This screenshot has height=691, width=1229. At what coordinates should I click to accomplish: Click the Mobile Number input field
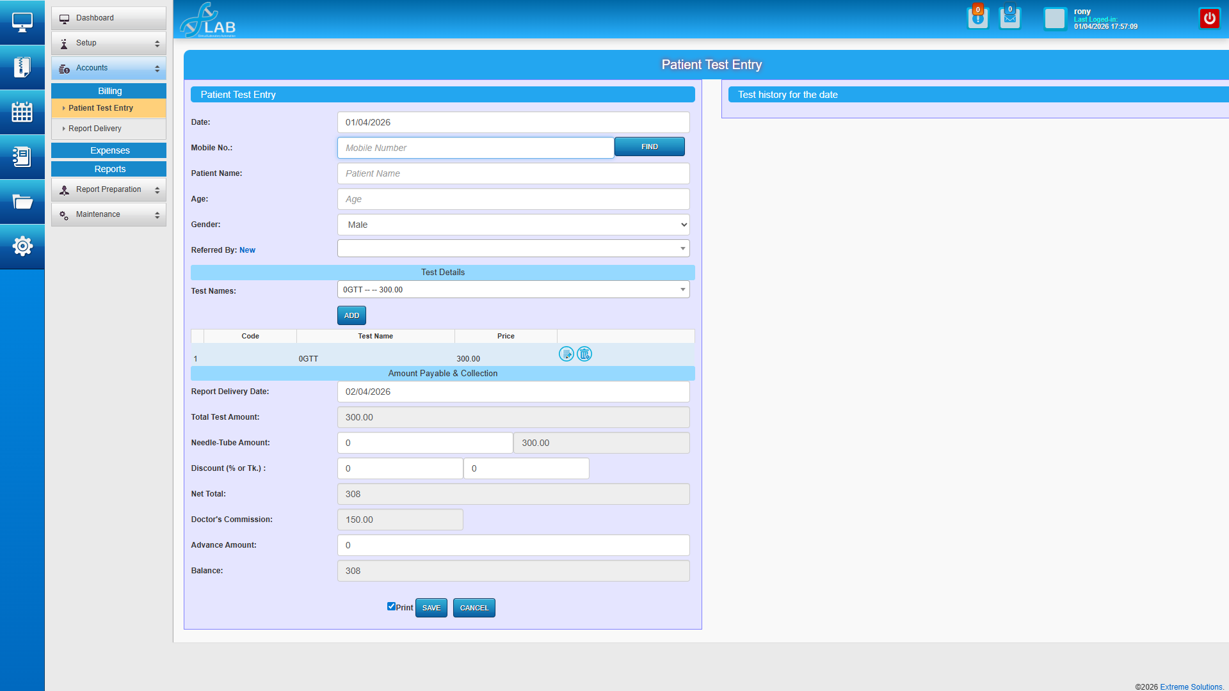click(x=475, y=148)
